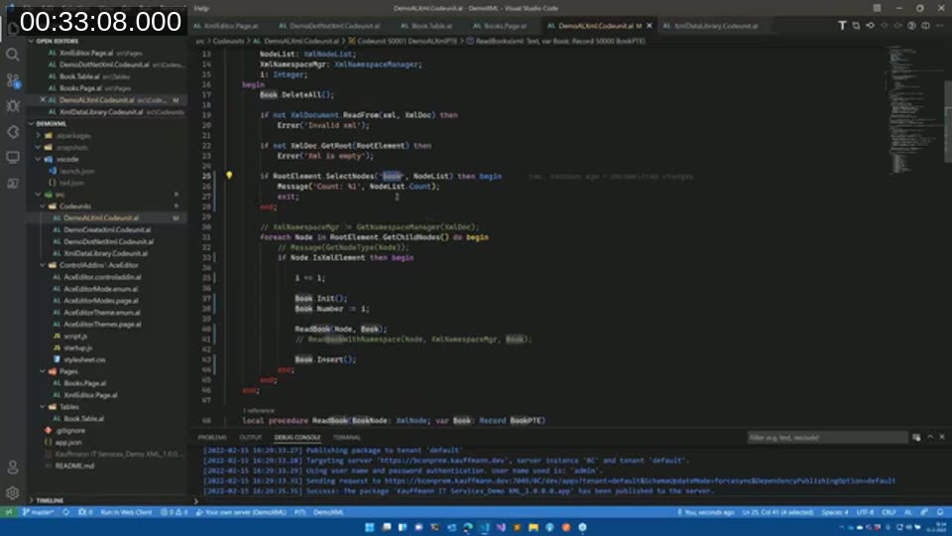This screenshot has height=536, width=952.
Task: Click Your own server (DemoXML) in status bar
Action: [x=242, y=512]
